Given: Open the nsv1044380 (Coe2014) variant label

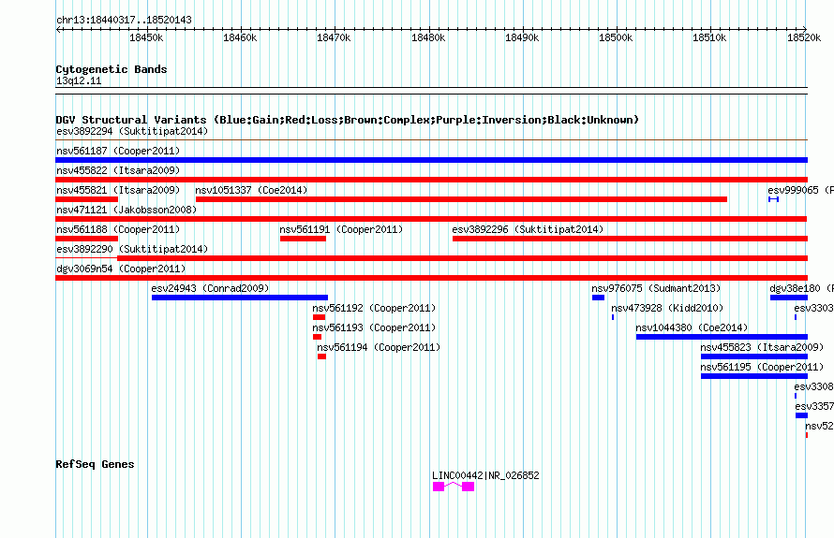Looking at the screenshot, I should pos(692,327).
